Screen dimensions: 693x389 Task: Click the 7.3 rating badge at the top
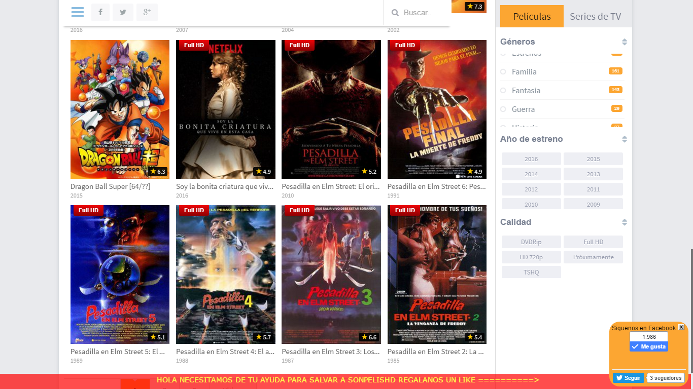474,6
